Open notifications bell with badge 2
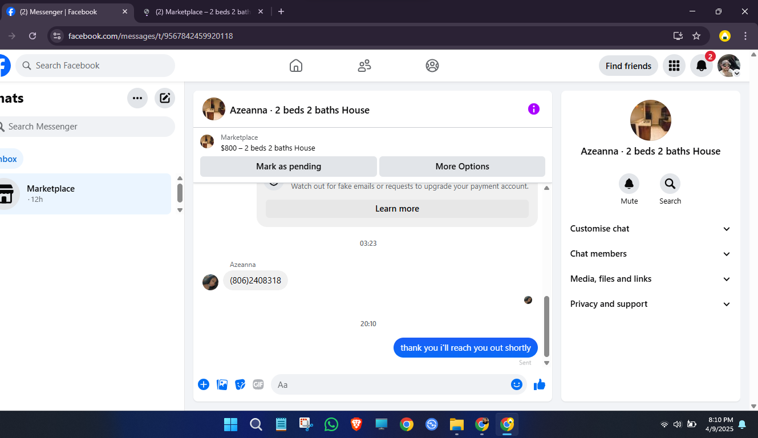The height and width of the screenshot is (438, 758). click(x=702, y=66)
